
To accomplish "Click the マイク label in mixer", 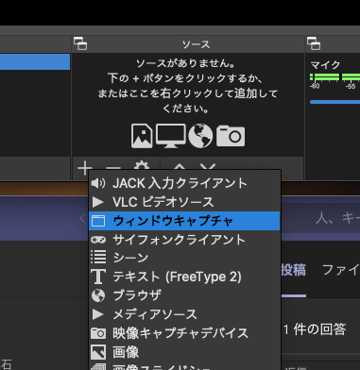I will [325, 65].
